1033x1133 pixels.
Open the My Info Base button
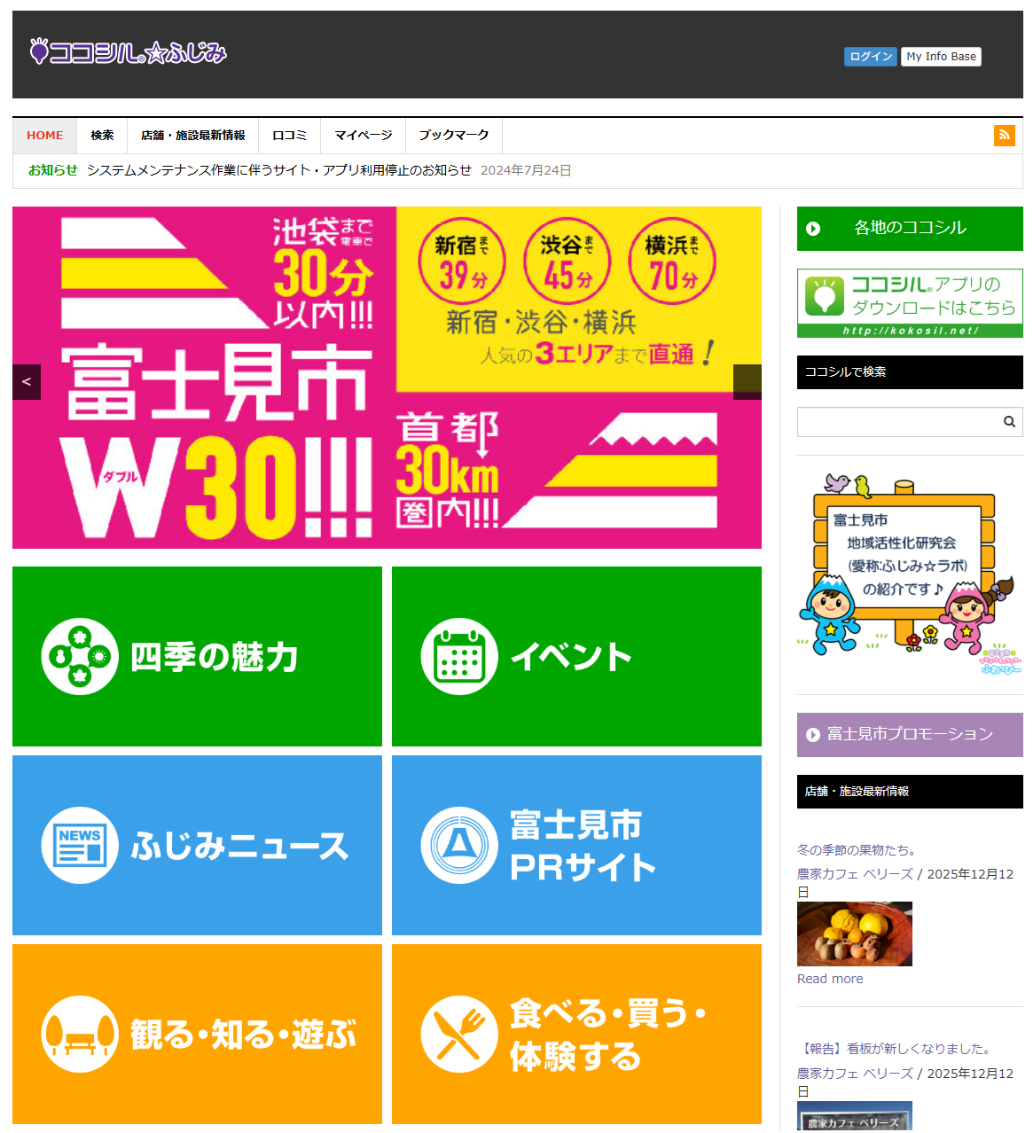point(941,57)
